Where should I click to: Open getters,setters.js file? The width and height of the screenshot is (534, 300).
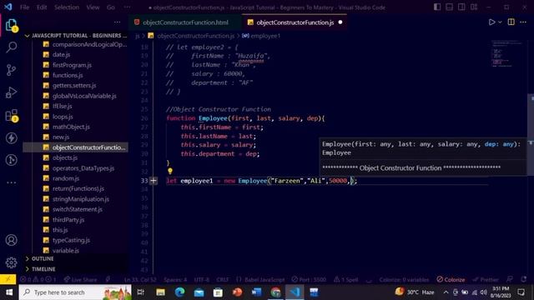pyautogui.click(x=74, y=85)
